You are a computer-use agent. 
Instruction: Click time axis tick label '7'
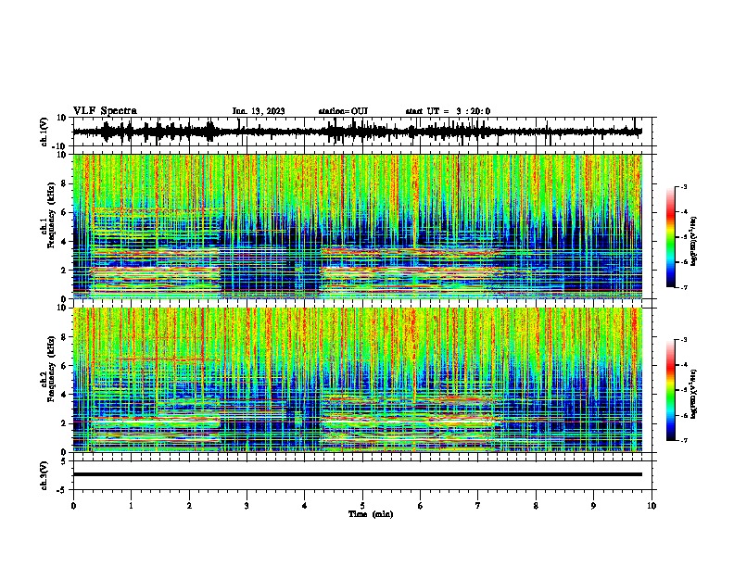click(x=478, y=506)
